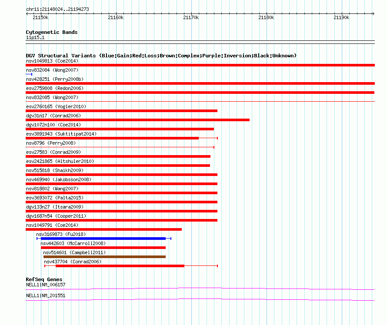Image resolution: width=387 pixels, height=325 pixels.
Task: Click the 21180k ruler position
Action: [266, 17]
